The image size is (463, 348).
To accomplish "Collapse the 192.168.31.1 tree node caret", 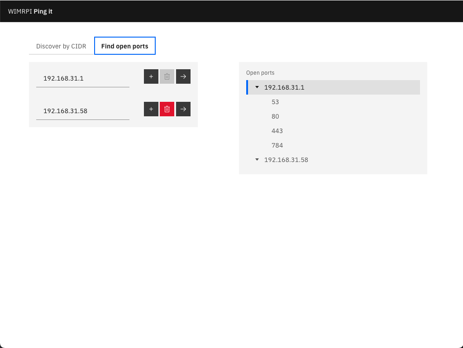I will click(257, 87).
